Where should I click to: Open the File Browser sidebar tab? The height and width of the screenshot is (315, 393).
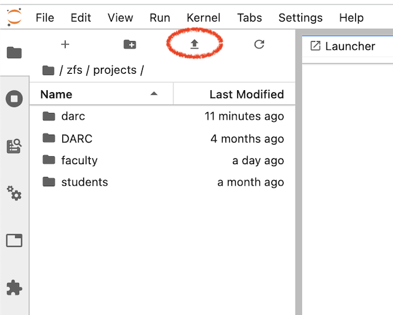click(x=14, y=53)
